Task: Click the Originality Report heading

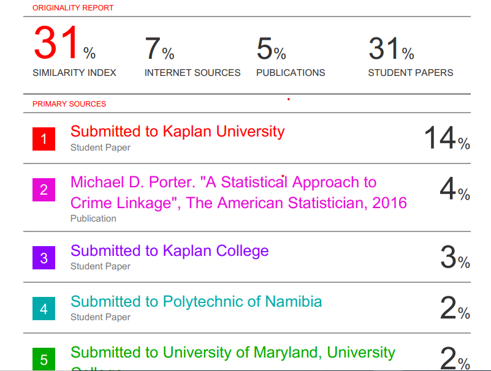Action: (x=73, y=8)
